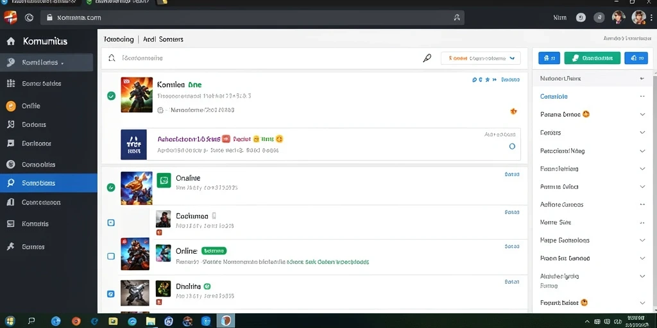Select the Gomer Gatdes grid icon
Screen dimensions: 657x328
click(x=11, y=83)
